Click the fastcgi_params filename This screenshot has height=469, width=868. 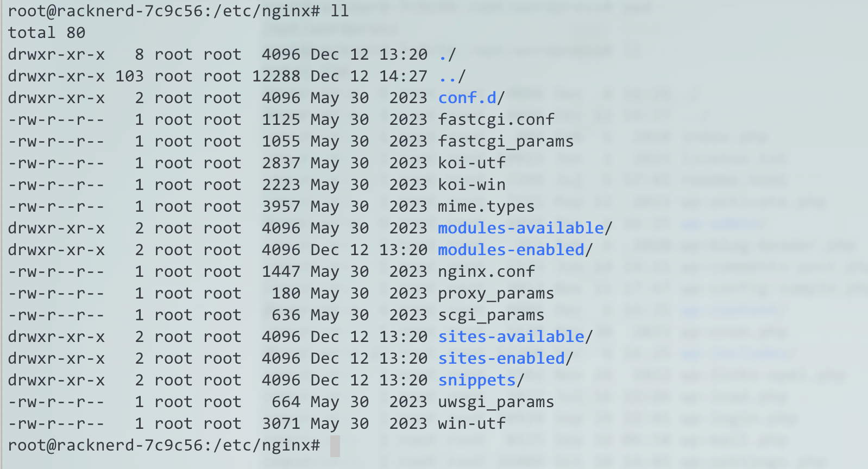pyautogui.click(x=506, y=141)
